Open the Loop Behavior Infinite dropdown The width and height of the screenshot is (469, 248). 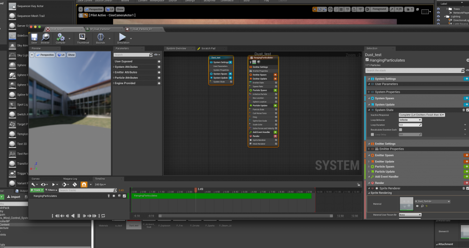pos(410,120)
